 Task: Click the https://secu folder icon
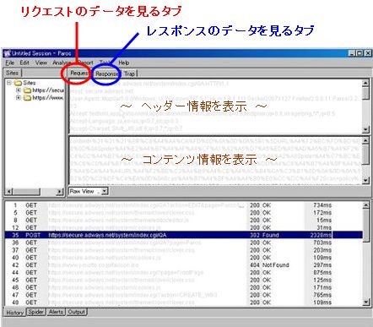(27, 90)
